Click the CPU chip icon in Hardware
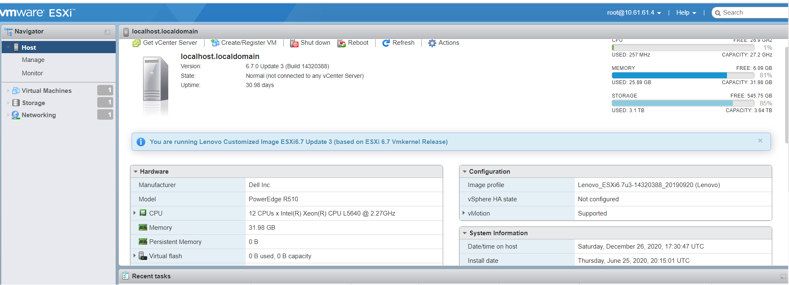Viewport: 789px width, 285px height. (143, 213)
